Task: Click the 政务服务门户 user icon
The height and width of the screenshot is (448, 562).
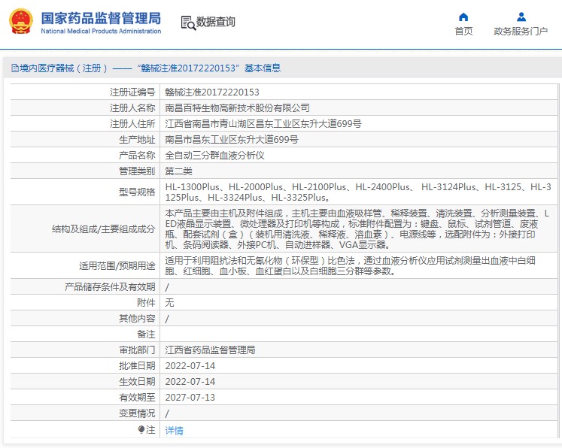Action: pos(521,17)
